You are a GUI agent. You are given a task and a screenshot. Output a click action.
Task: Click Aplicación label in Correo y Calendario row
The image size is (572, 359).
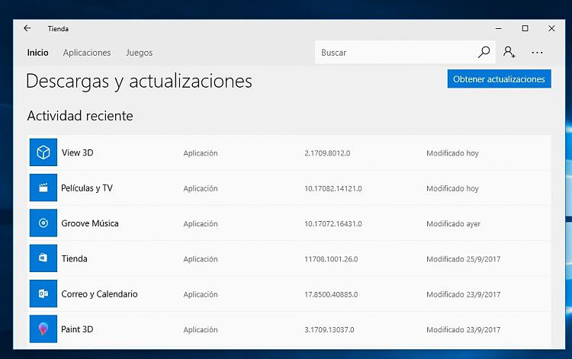point(201,294)
